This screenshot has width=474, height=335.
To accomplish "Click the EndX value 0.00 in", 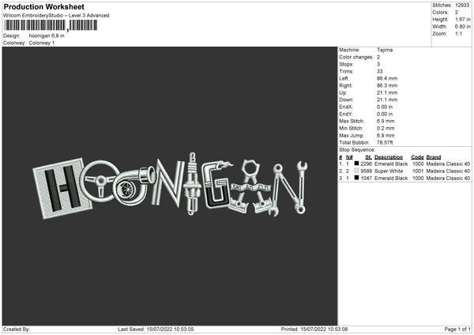I will click(x=385, y=107).
